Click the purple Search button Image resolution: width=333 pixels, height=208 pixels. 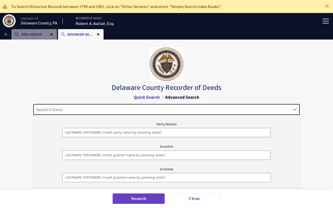pyautogui.click(x=139, y=199)
